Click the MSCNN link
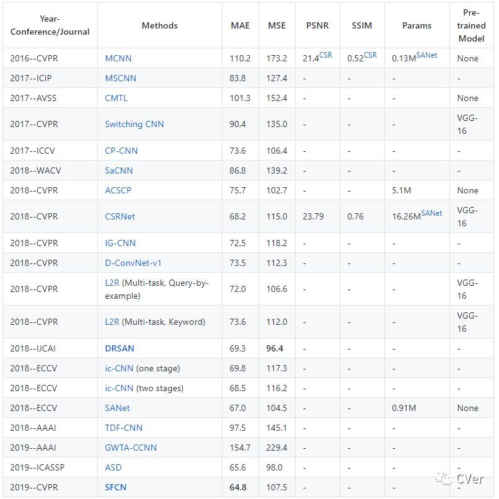This screenshot has height=499, width=499. [120, 78]
